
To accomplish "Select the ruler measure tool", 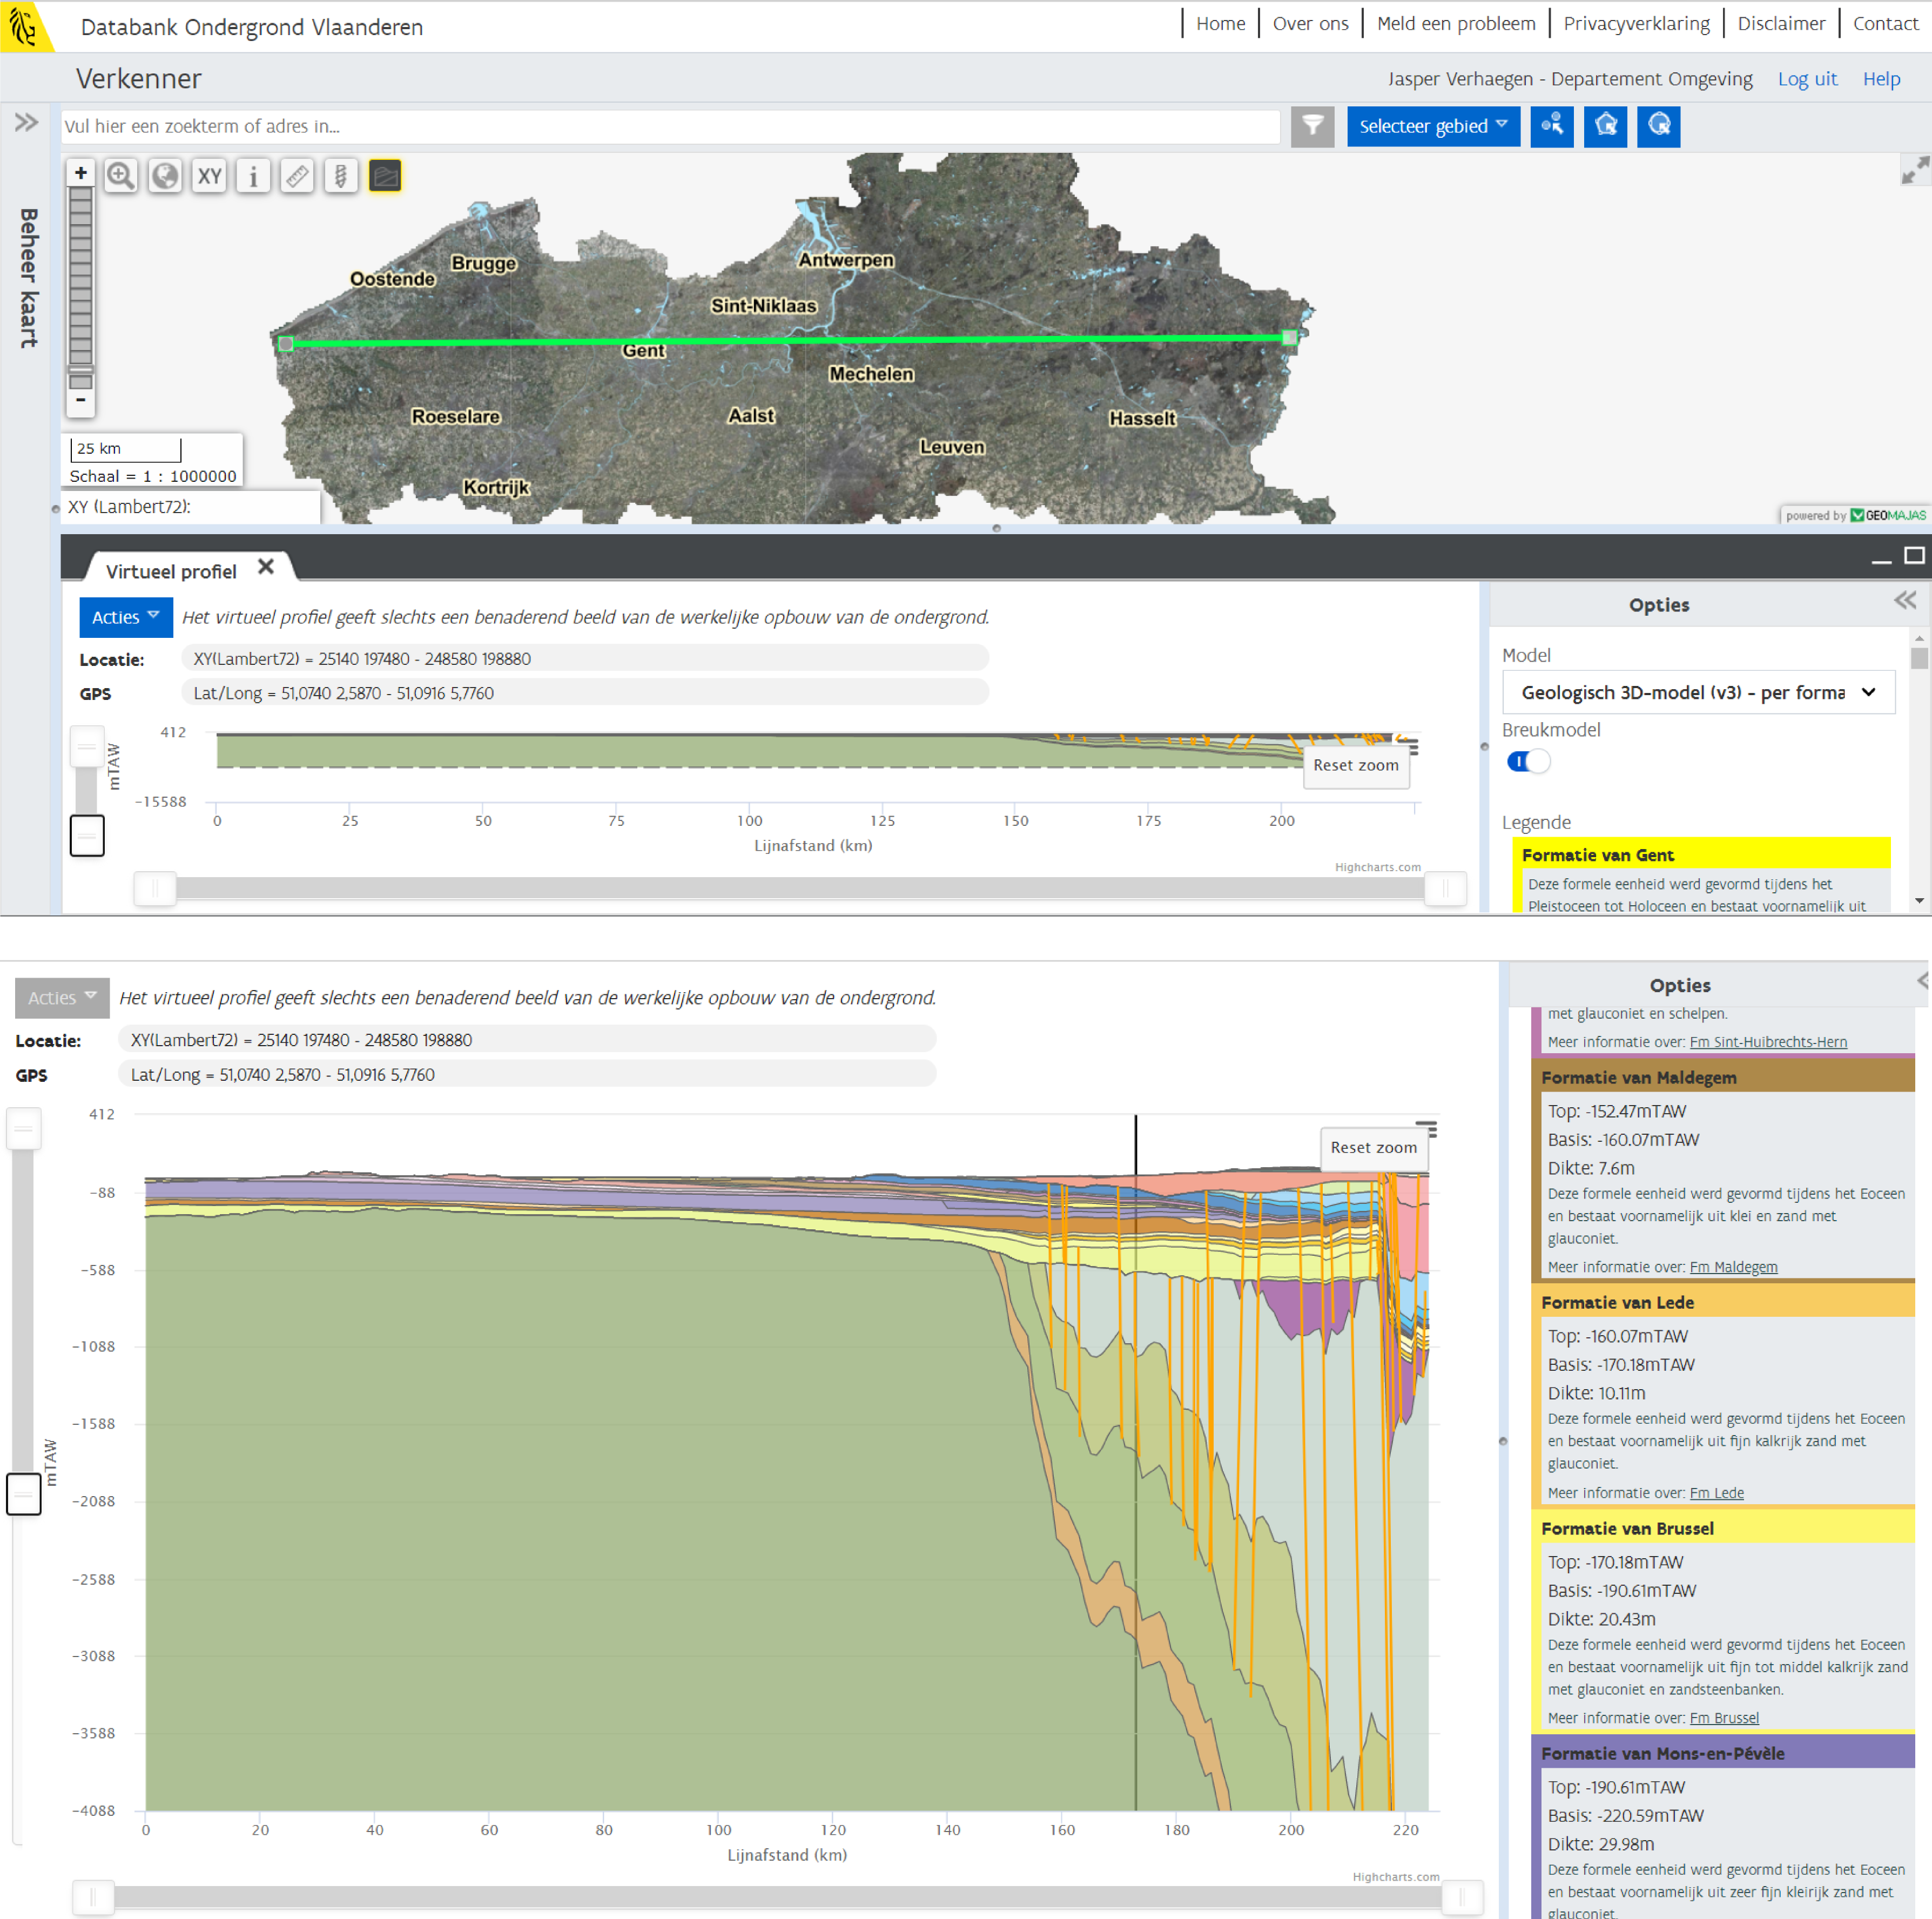I will (297, 176).
